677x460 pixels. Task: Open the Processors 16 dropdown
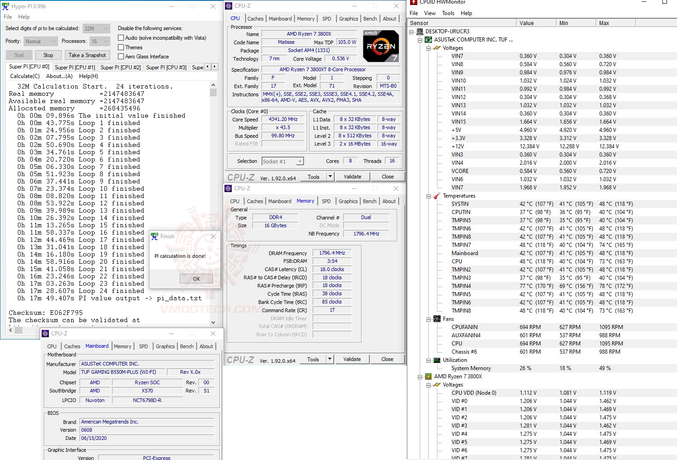tap(100, 42)
